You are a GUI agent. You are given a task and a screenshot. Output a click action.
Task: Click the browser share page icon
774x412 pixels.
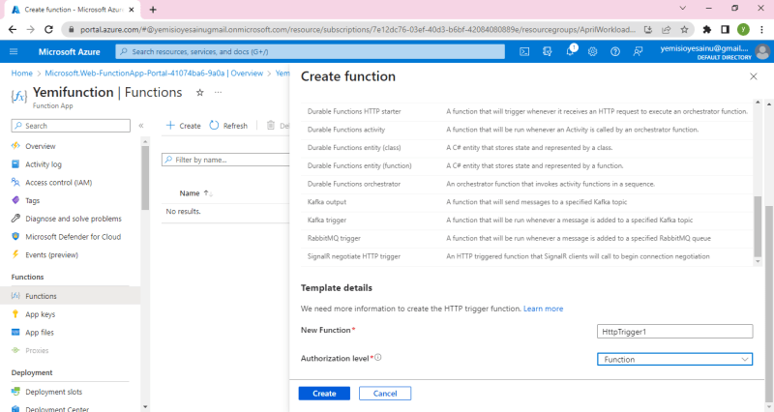click(666, 30)
